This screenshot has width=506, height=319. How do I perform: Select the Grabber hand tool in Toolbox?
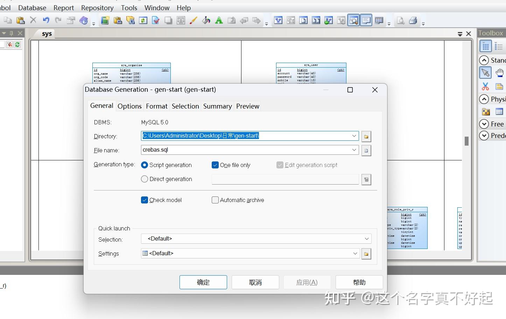pos(499,73)
